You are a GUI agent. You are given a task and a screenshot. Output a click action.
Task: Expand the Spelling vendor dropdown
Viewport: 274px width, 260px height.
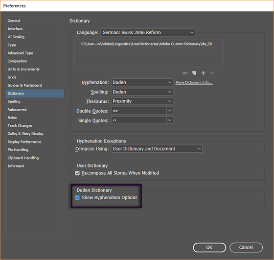coord(142,92)
